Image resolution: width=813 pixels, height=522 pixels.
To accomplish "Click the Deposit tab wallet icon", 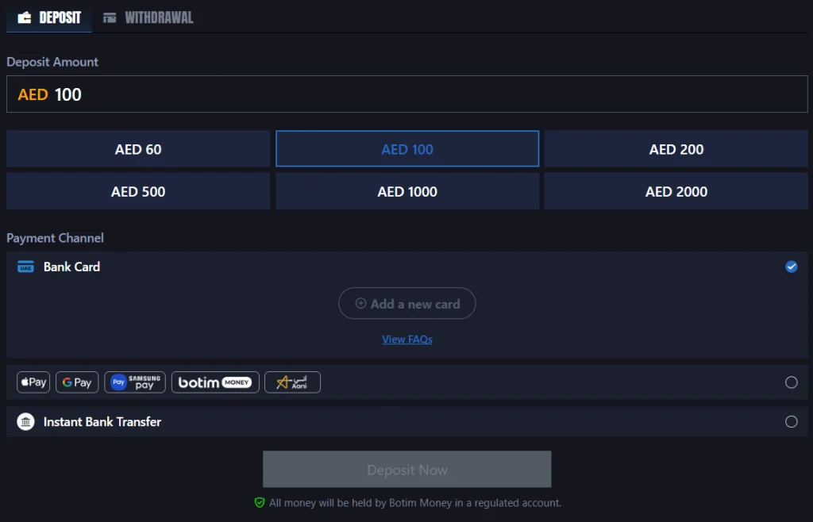I will pos(25,17).
